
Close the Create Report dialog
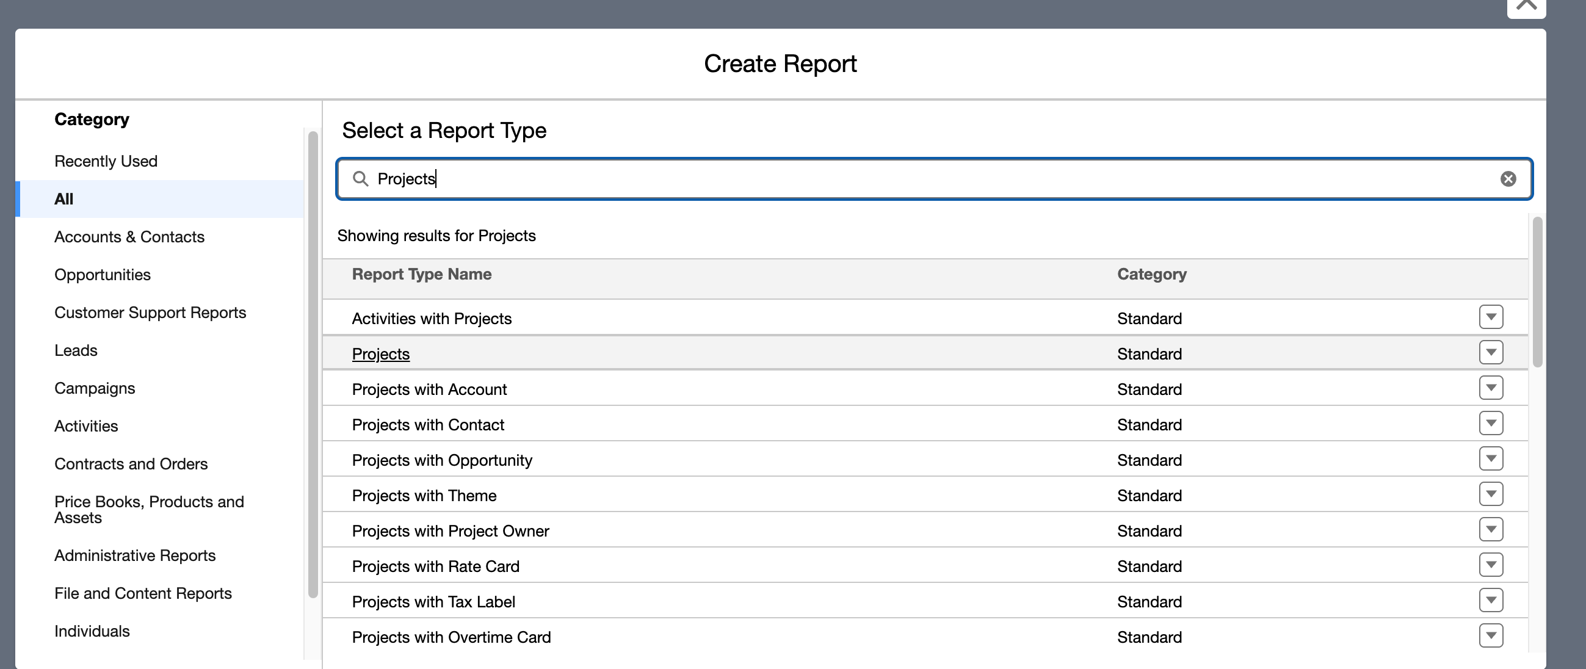[x=1526, y=6]
